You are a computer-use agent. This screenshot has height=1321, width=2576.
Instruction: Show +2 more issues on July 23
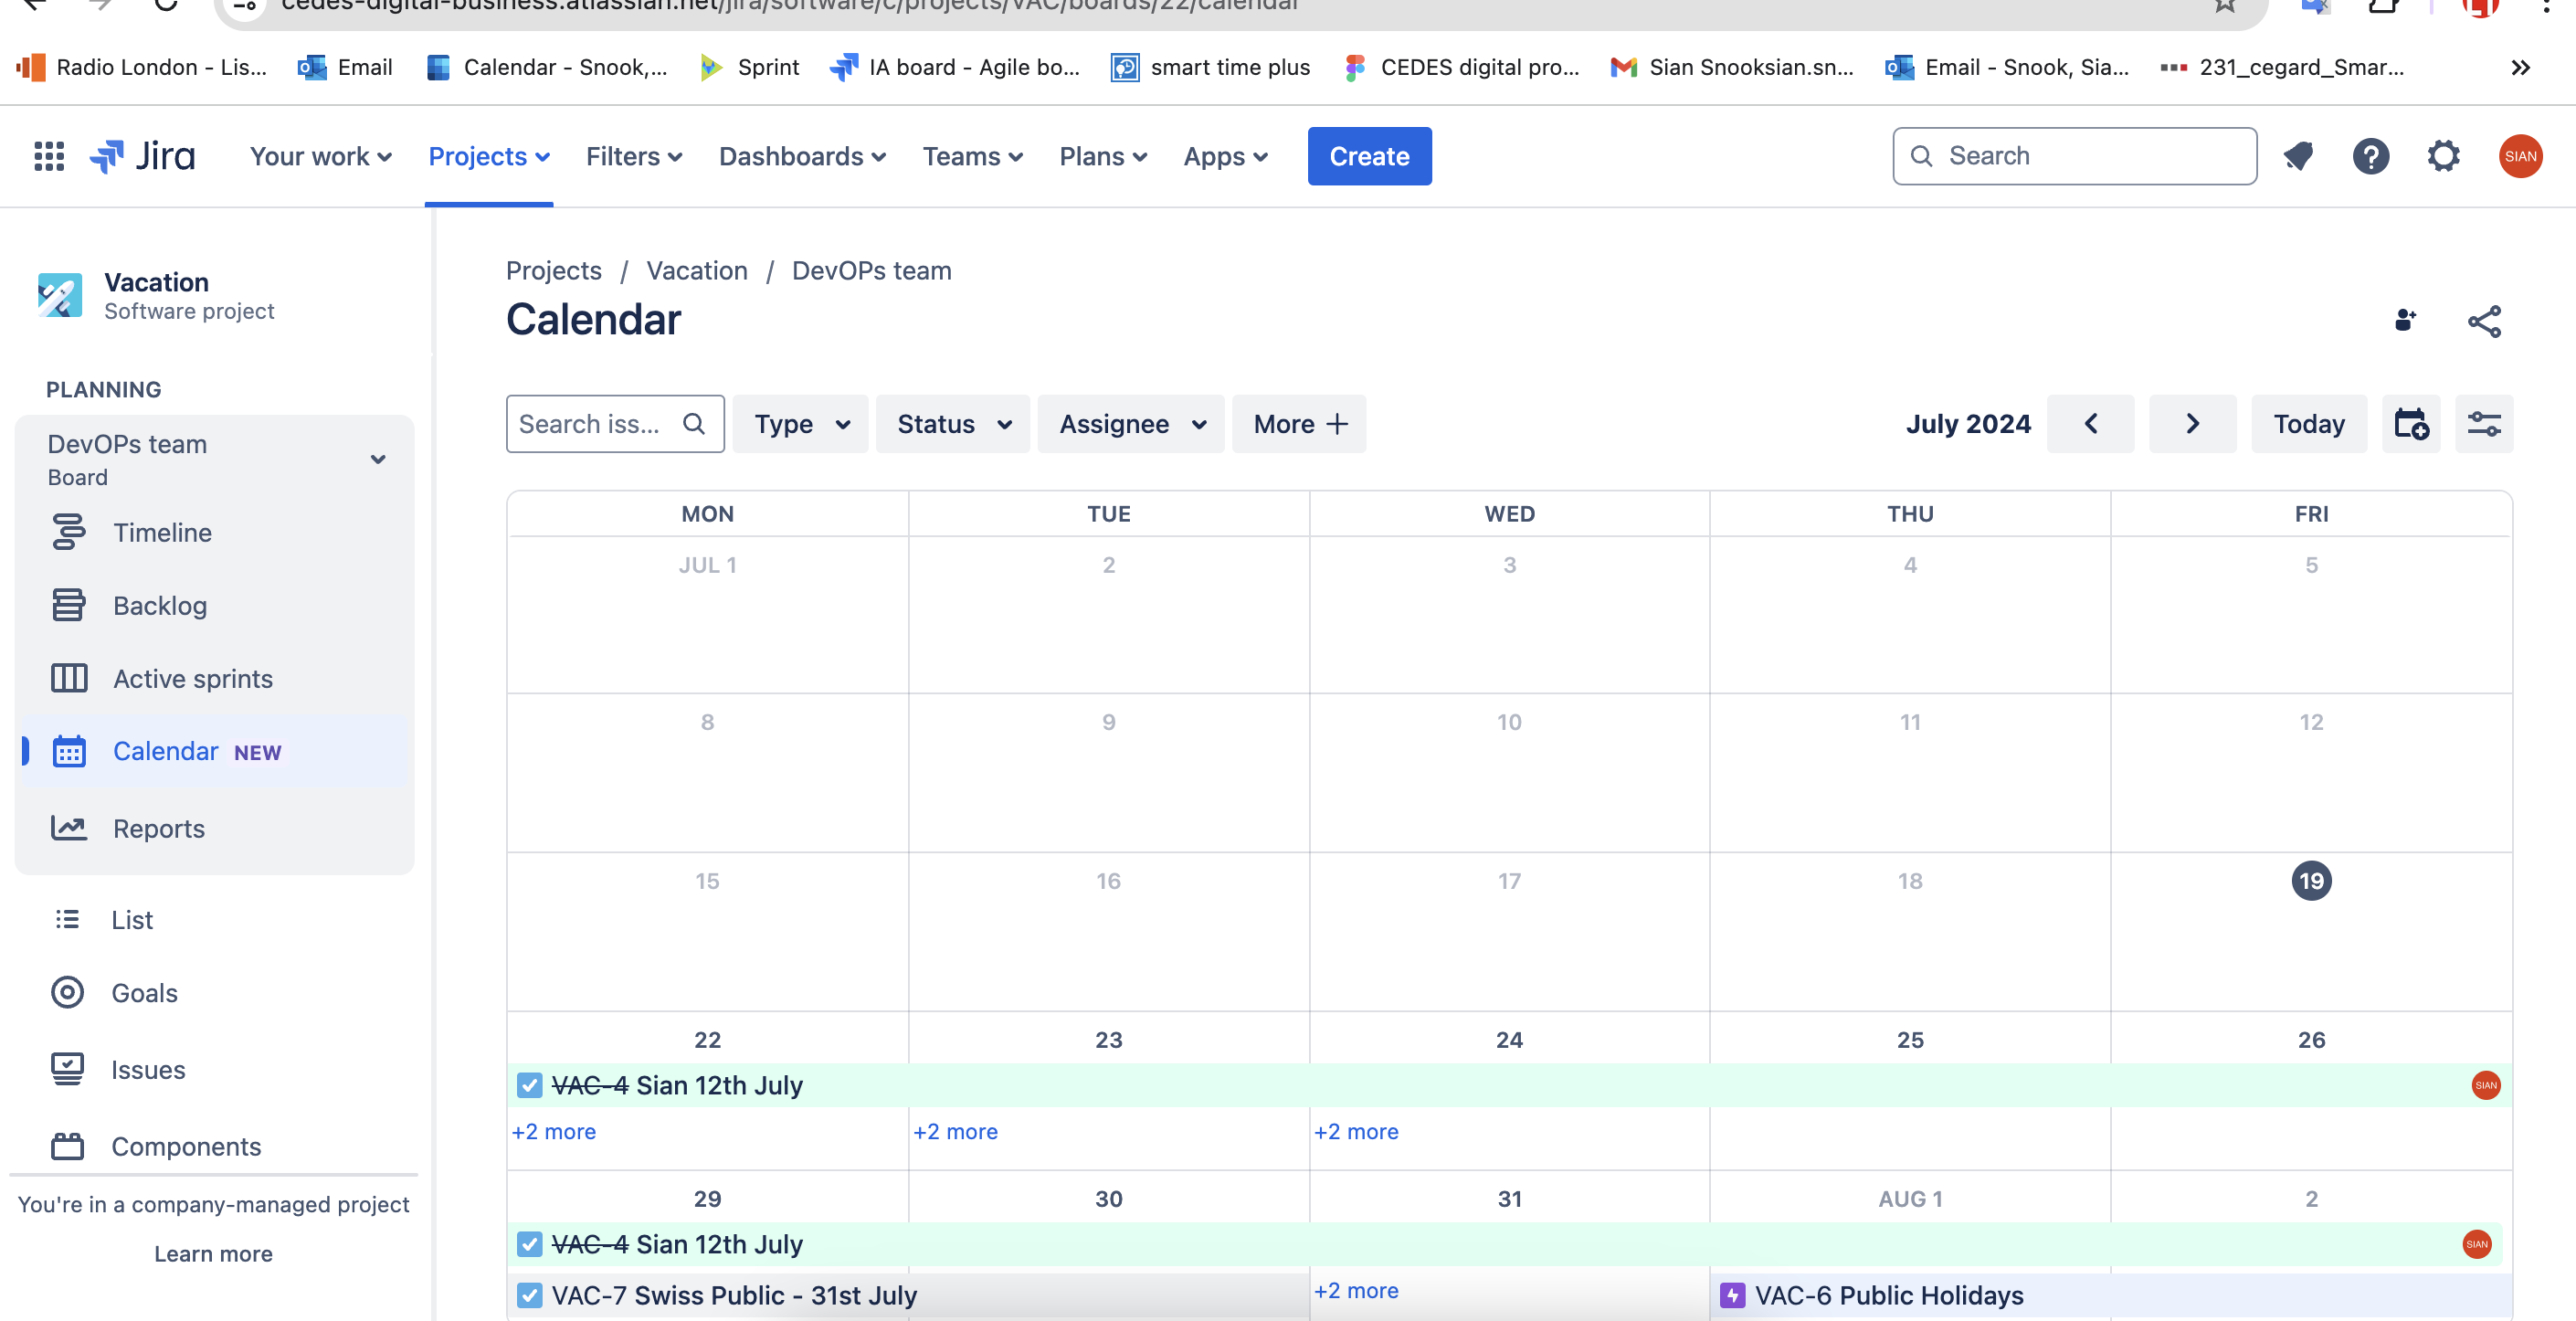click(x=955, y=1131)
